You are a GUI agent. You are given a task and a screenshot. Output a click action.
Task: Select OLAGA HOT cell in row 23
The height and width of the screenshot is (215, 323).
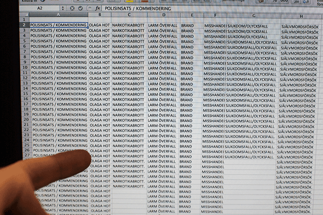[x=101, y=135]
